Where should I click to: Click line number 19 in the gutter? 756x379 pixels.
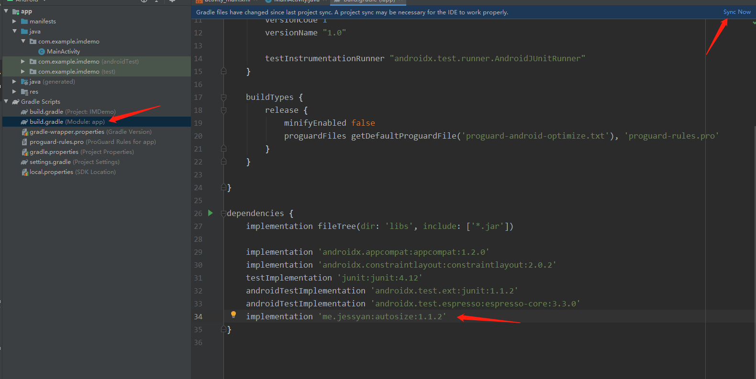tap(198, 123)
